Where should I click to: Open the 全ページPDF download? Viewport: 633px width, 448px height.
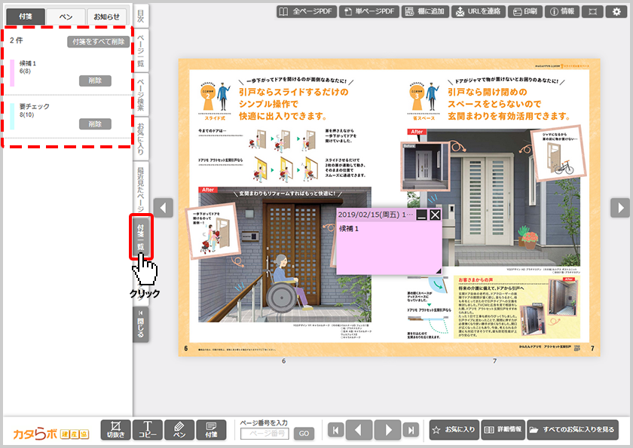point(304,11)
